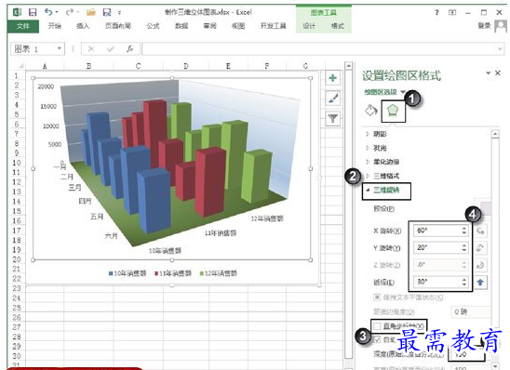This screenshot has height=370, width=510.
Task: Open the 视图 (View) ribbon tab
Action: [x=238, y=26]
